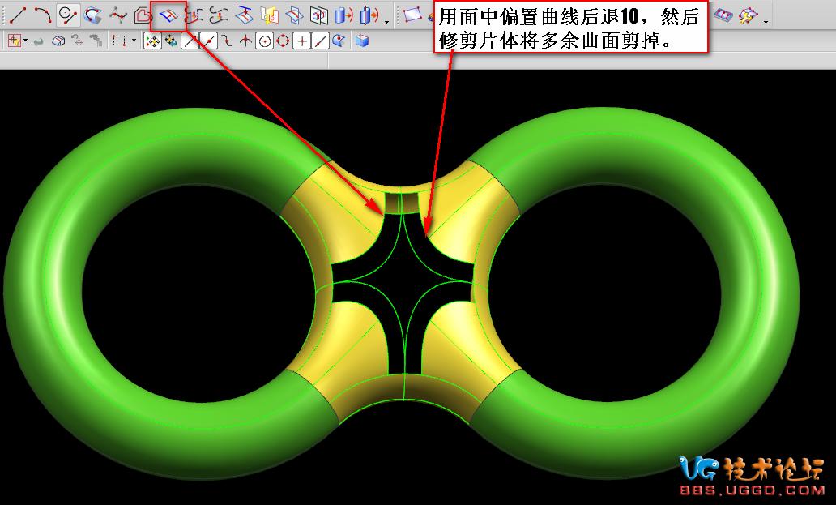
Task: Select the Arc curve tool
Action: pos(43,15)
